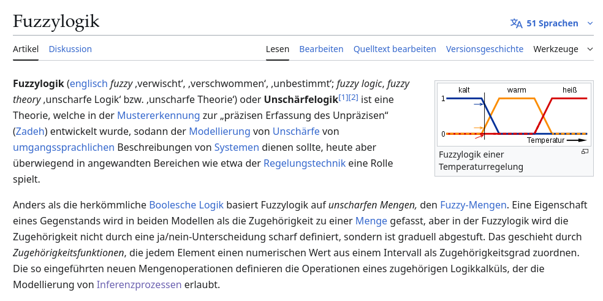Open the Boolesche Logik link

186,205
